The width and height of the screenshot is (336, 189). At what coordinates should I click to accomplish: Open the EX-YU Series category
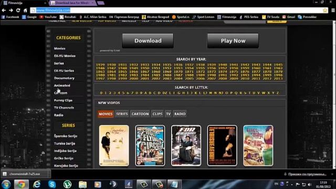(64, 71)
